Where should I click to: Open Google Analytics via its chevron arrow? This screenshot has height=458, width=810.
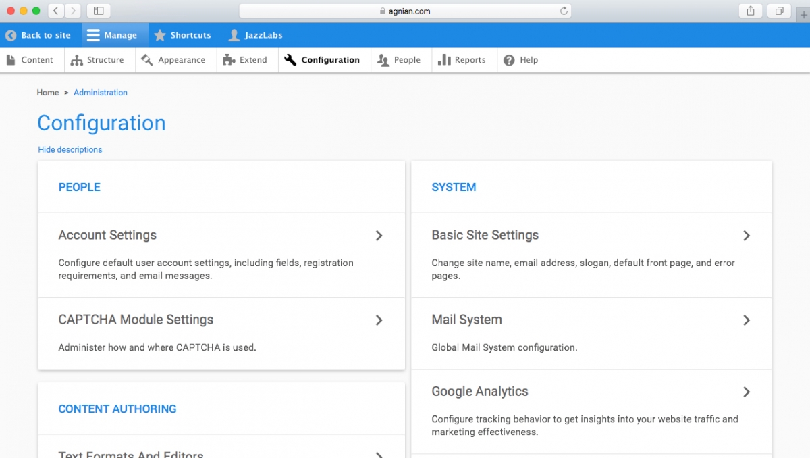coord(747,392)
